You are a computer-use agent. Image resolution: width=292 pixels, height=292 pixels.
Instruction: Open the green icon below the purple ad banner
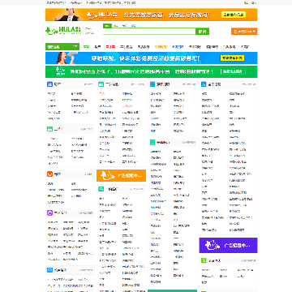(204, 260)
